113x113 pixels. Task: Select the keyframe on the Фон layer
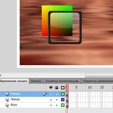click(x=67, y=105)
